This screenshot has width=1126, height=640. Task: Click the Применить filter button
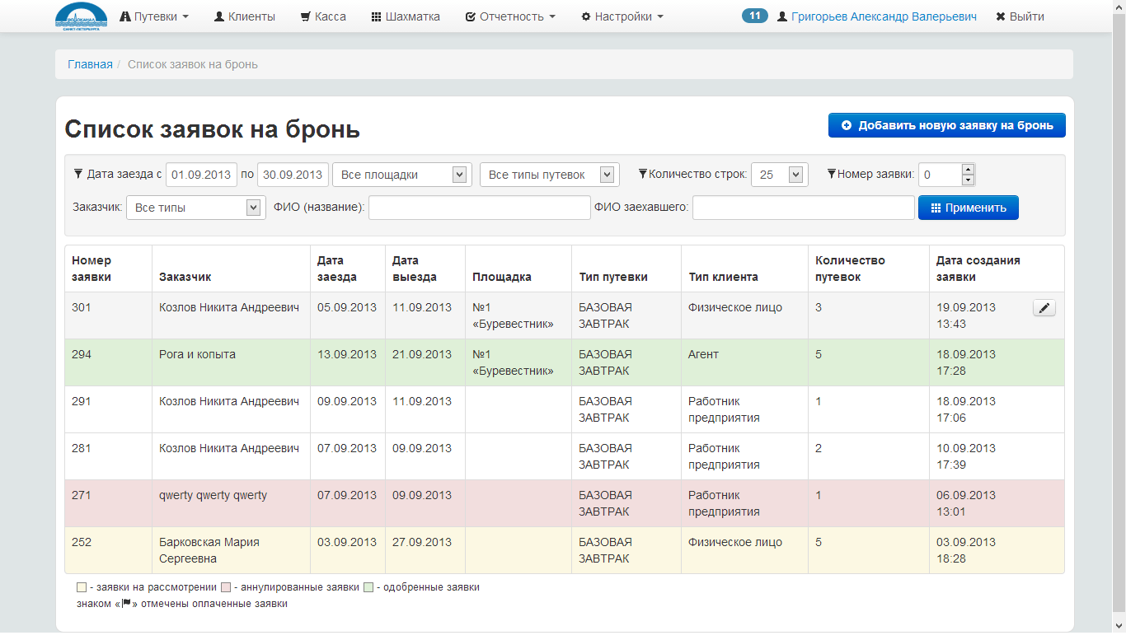click(x=969, y=208)
